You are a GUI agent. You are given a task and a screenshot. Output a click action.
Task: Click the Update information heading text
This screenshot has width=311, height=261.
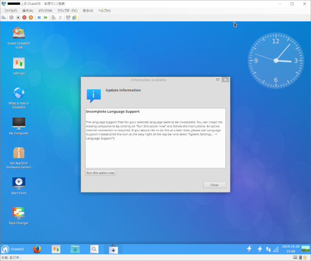[123, 90]
